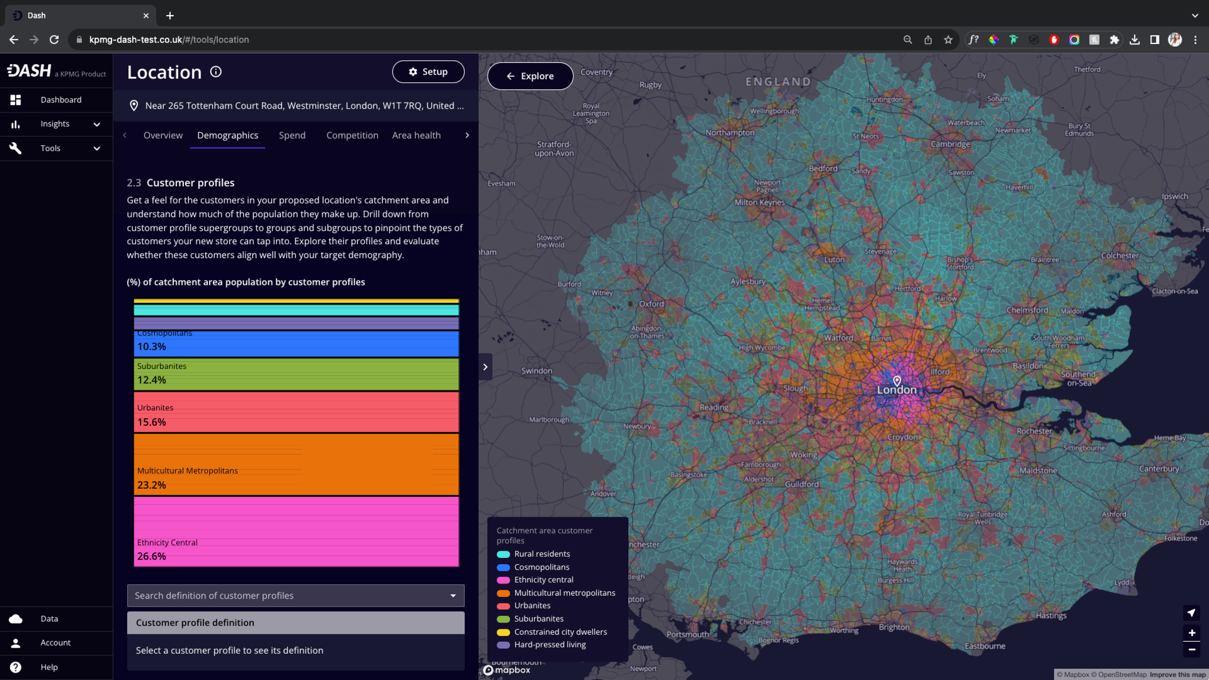Click the Location info icon
The image size is (1209, 680).
click(x=216, y=72)
